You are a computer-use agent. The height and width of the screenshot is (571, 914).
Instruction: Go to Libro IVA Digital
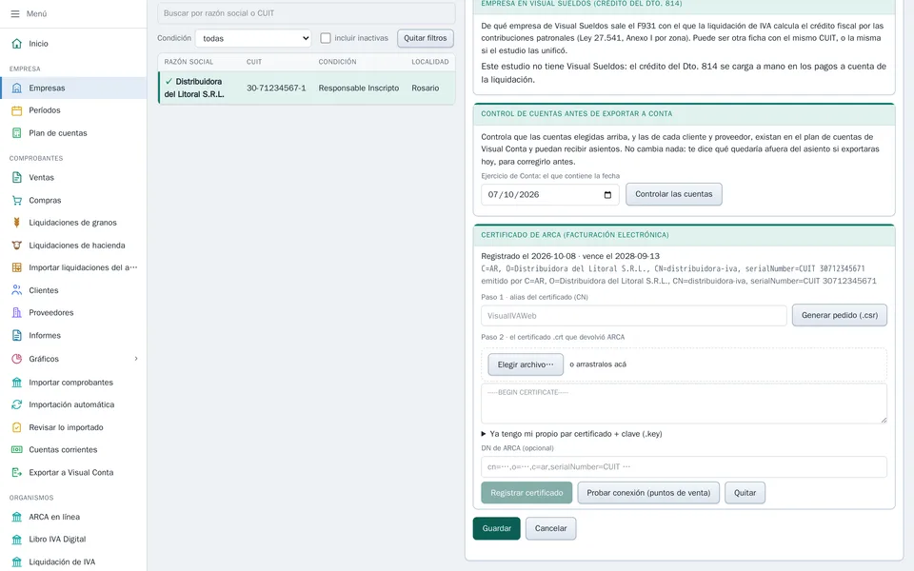73,539
